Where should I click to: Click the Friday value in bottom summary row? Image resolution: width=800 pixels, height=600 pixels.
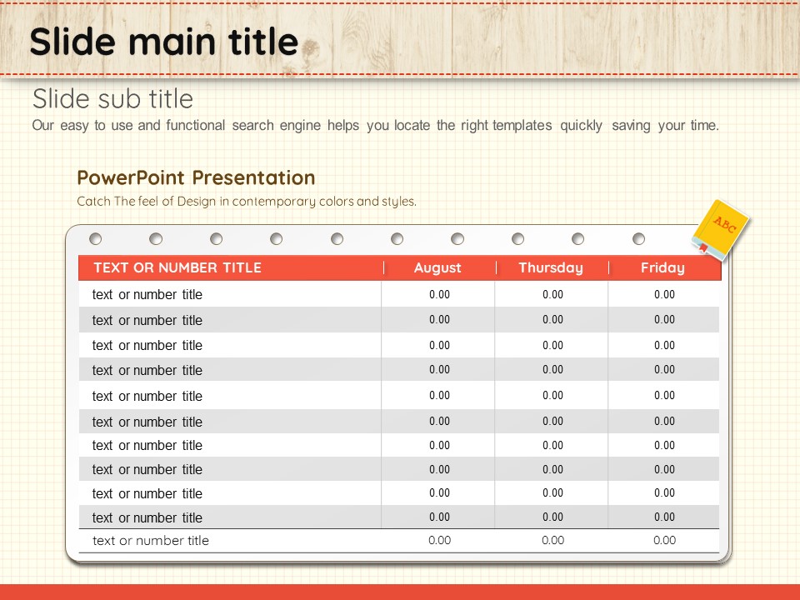(x=664, y=541)
